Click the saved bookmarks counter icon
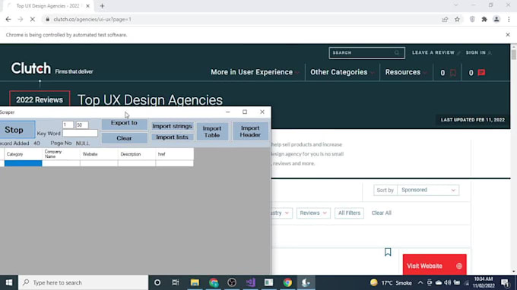Viewport: 517px width, 290px height. click(453, 72)
